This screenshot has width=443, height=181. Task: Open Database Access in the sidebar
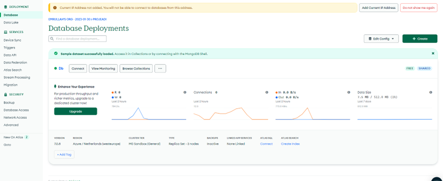click(x=16, y=110)
